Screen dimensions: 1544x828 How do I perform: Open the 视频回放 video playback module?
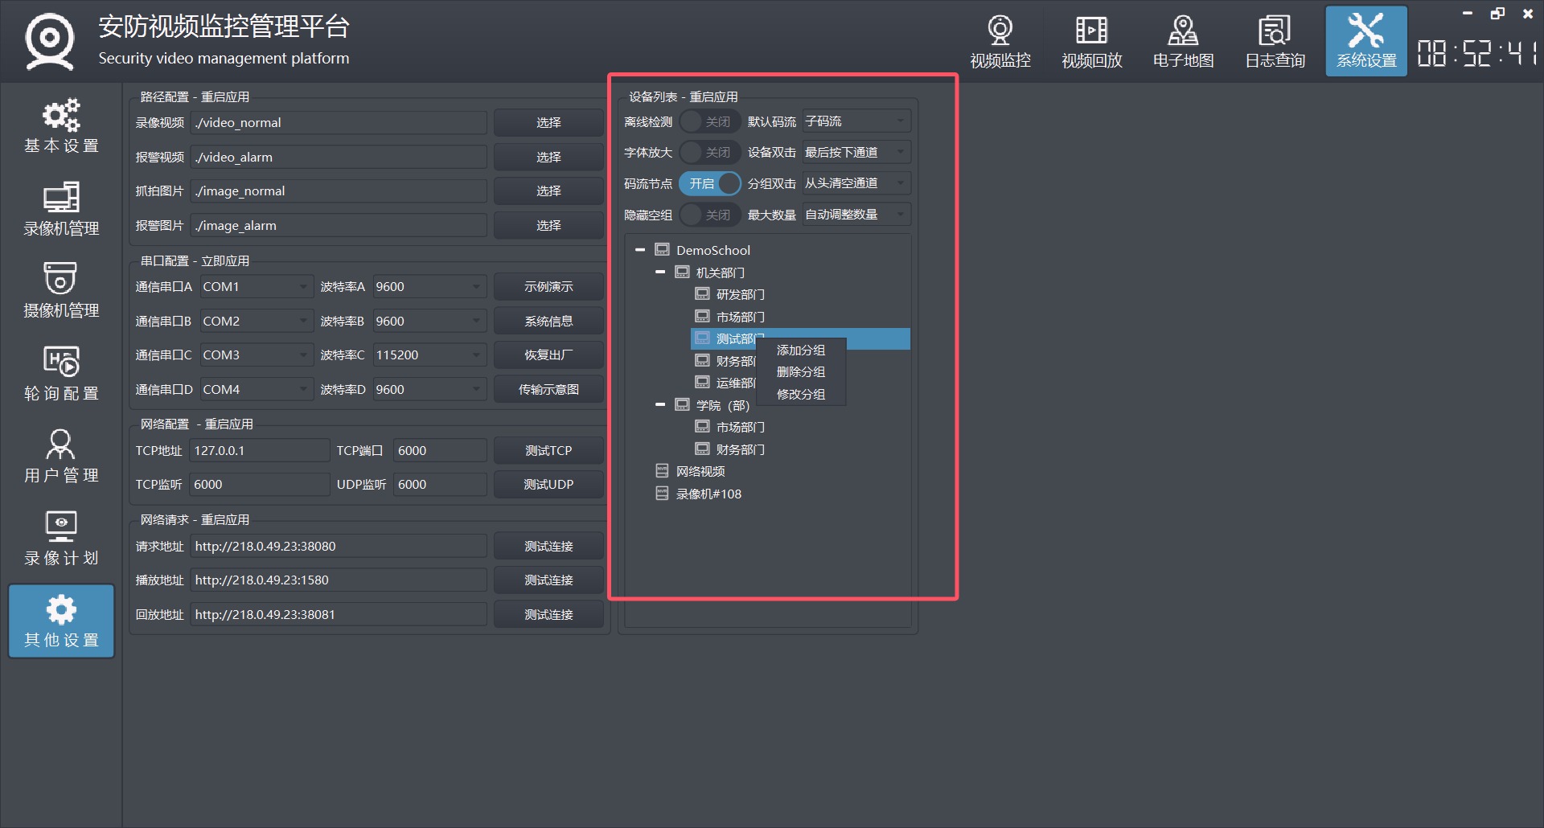(1091, 42)
